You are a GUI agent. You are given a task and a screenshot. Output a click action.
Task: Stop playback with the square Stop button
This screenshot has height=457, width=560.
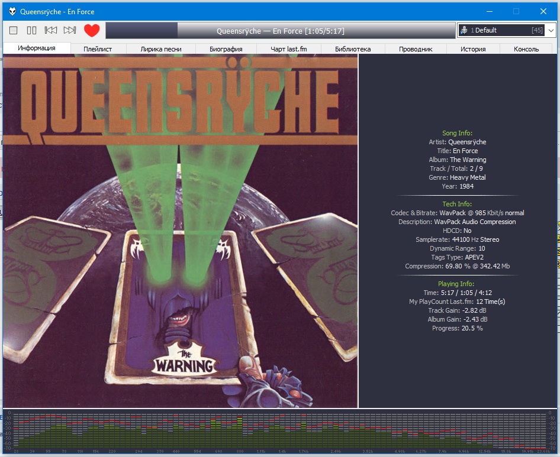(x=14, y=30)
